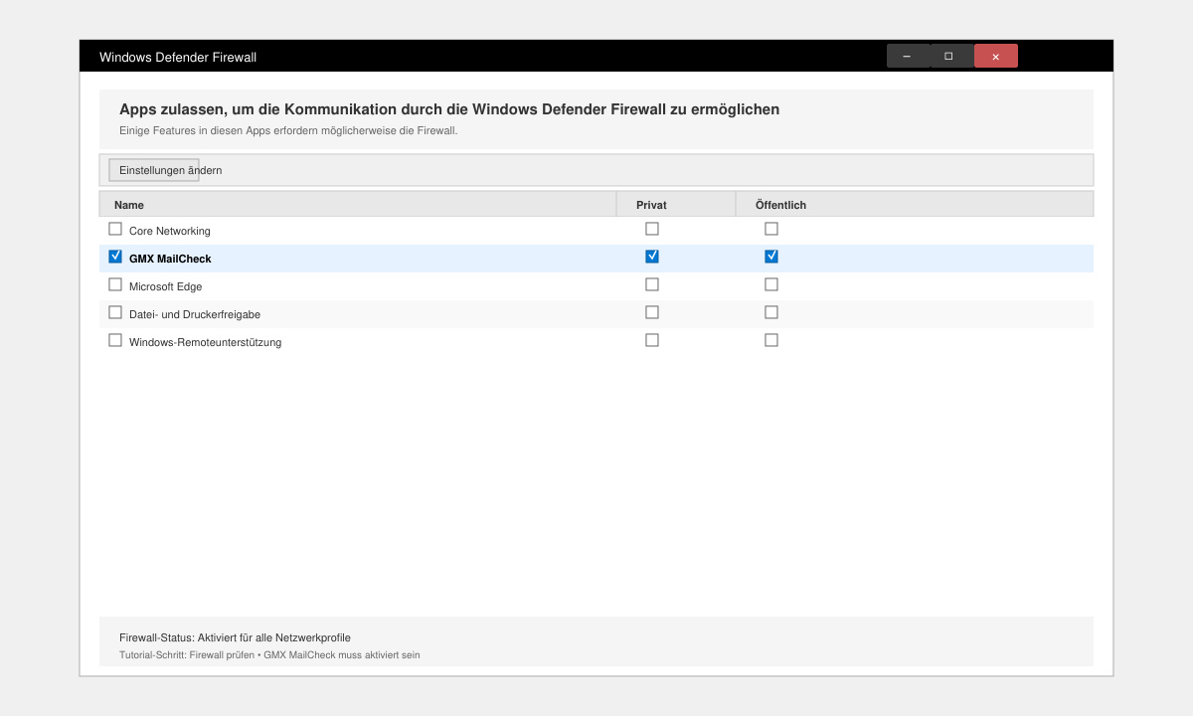Click the Apps zulassen heading

(449, 109)
